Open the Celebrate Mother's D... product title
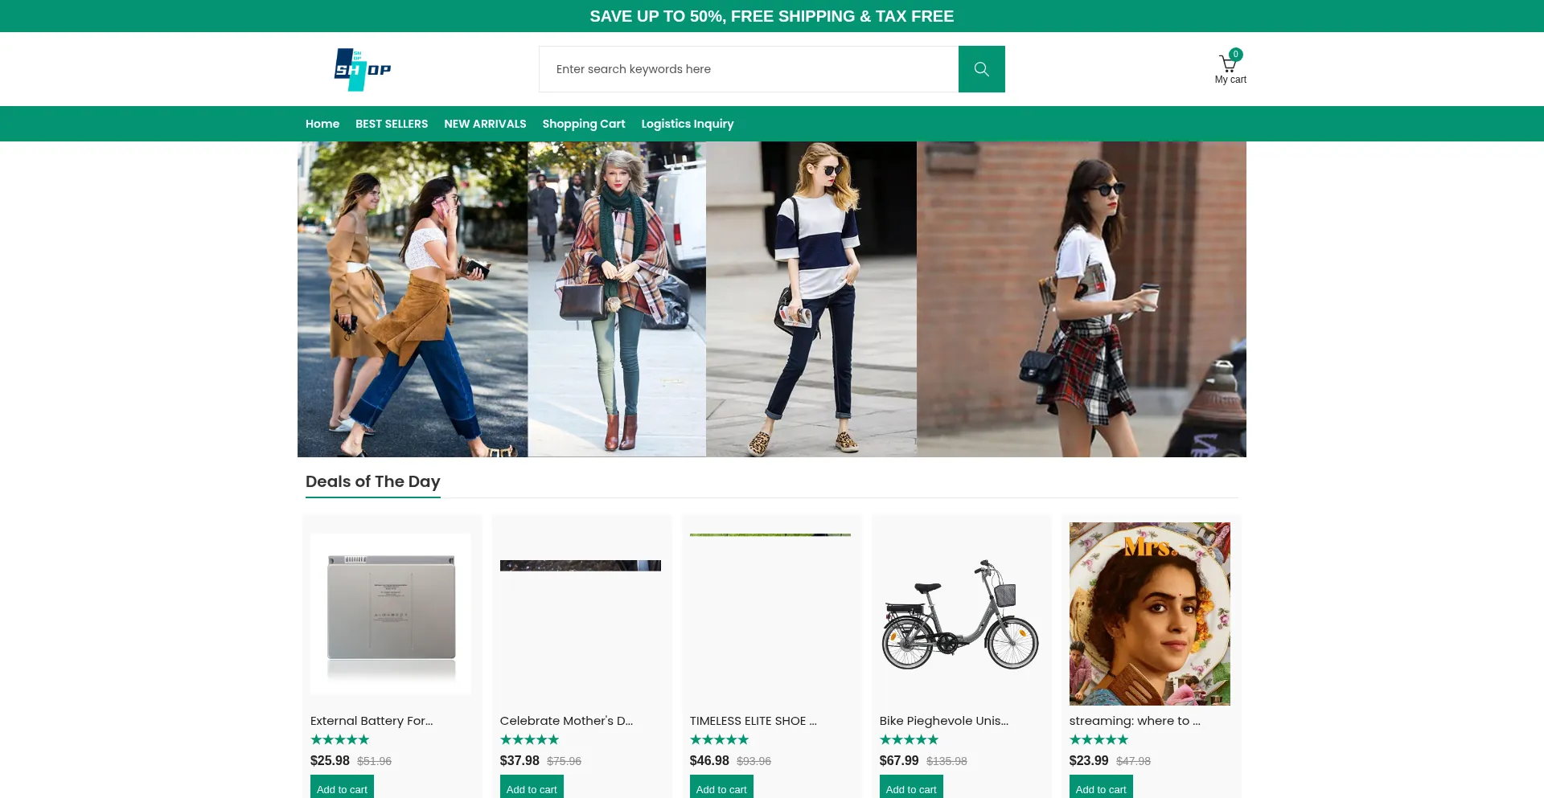Viewport: 1544px width, 798px height. 566,721
